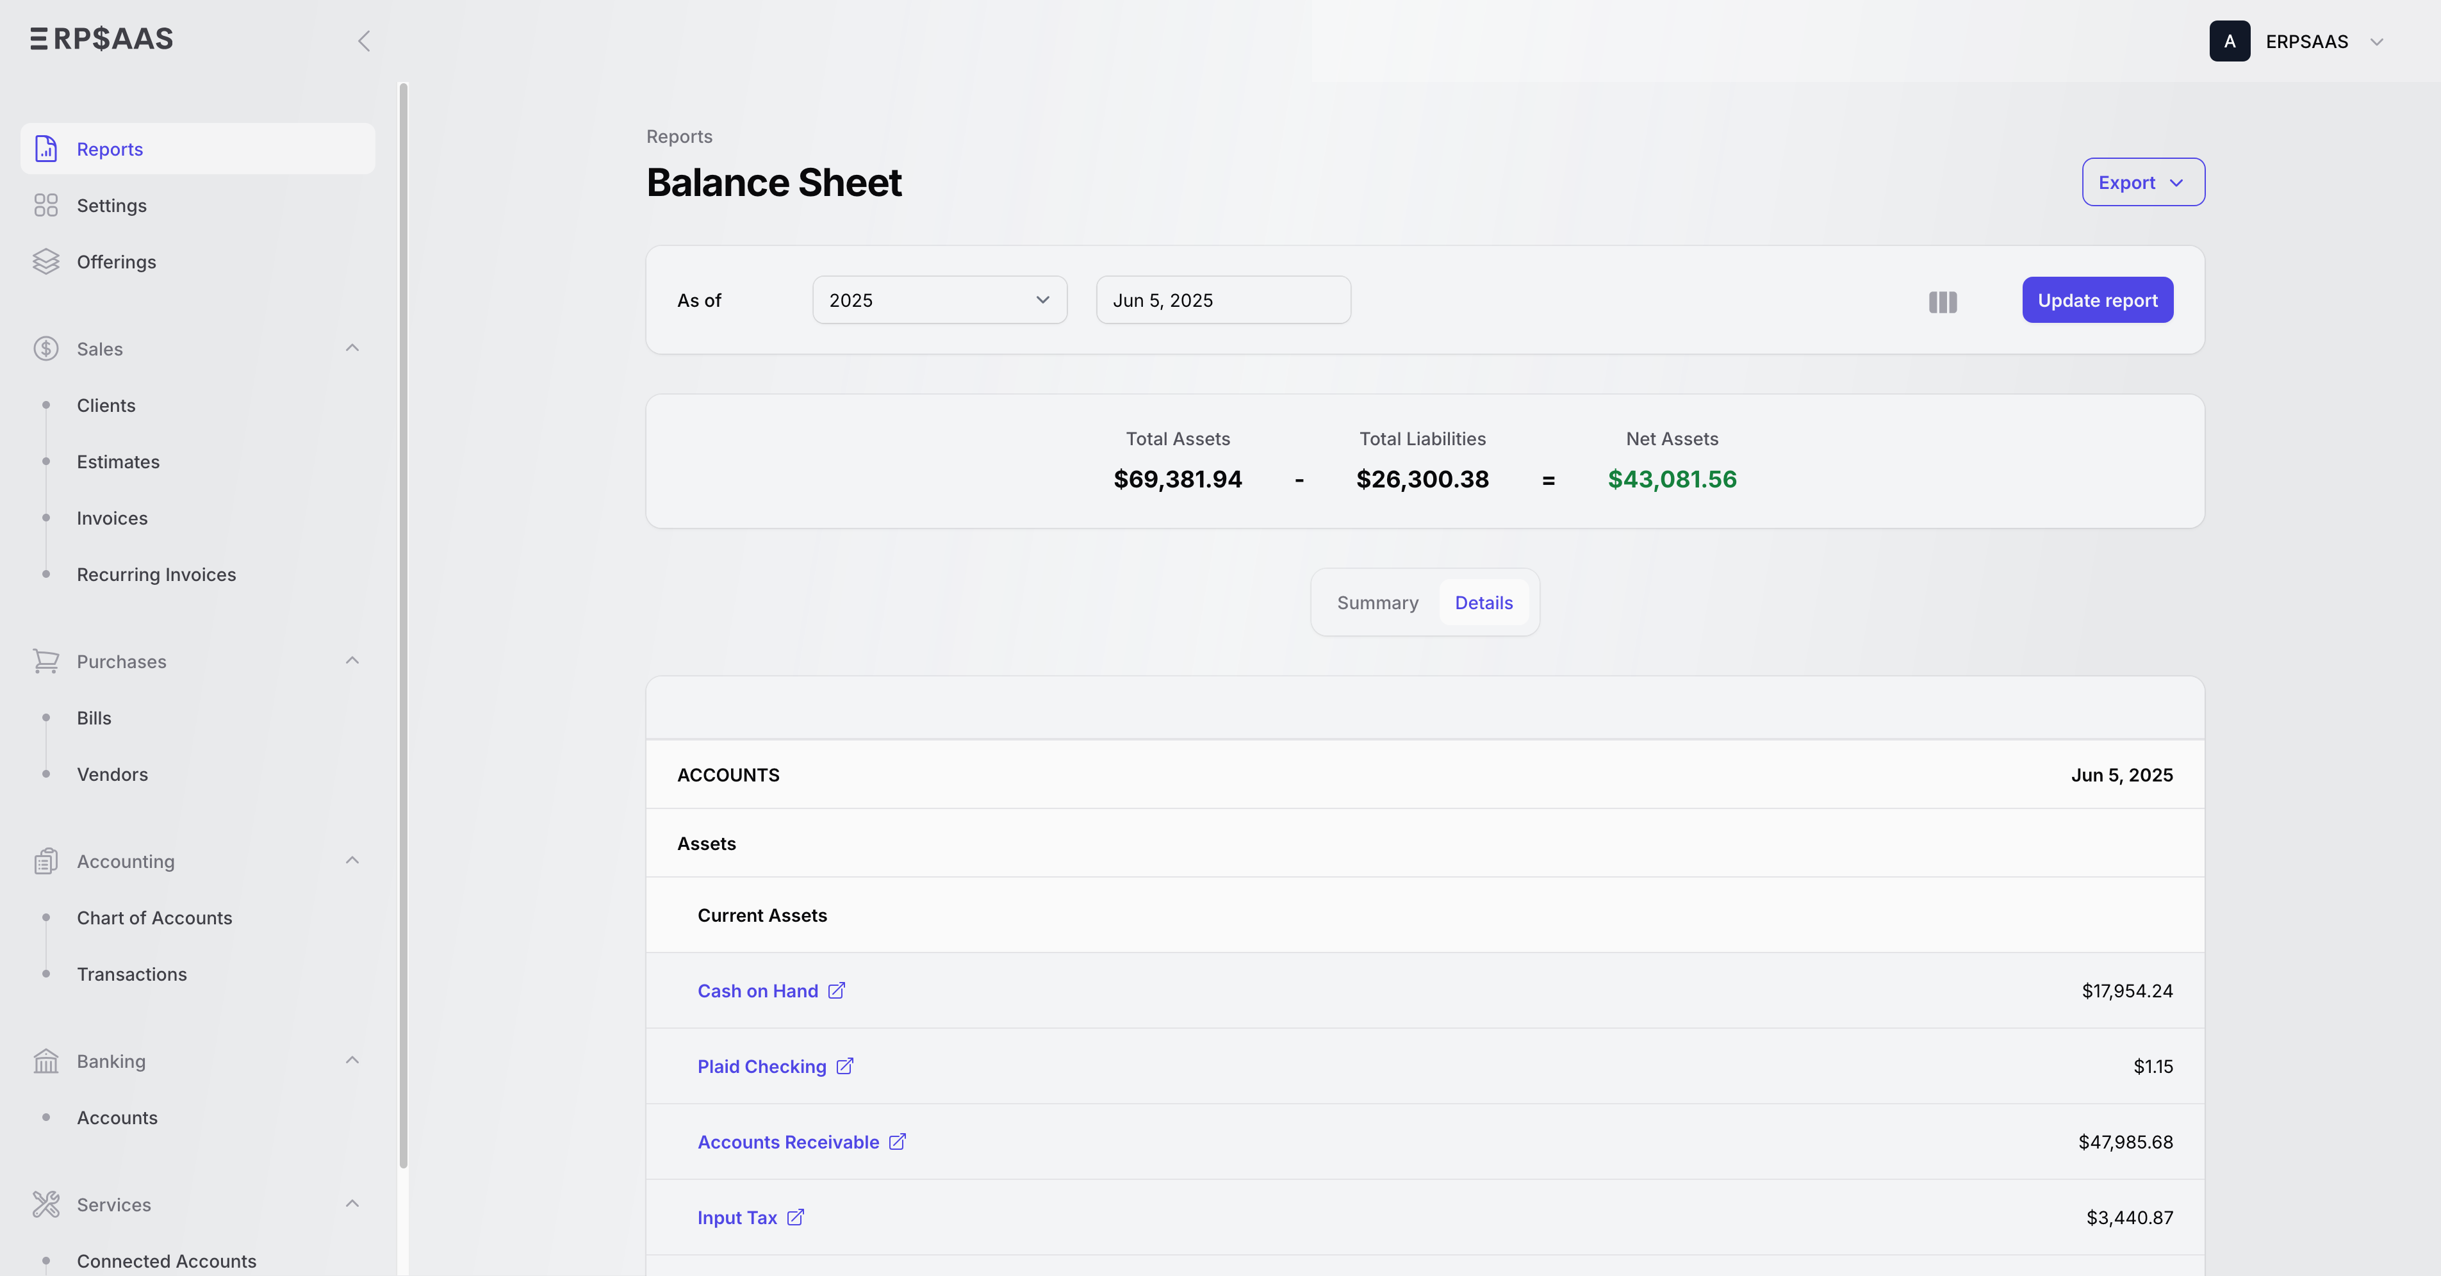Click the ACCOUNTS column header
This screenshot has height=1276, width=2441.
728,775
